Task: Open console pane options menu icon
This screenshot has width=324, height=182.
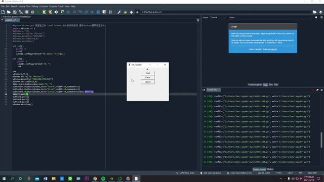Action: tap(322, 90)
